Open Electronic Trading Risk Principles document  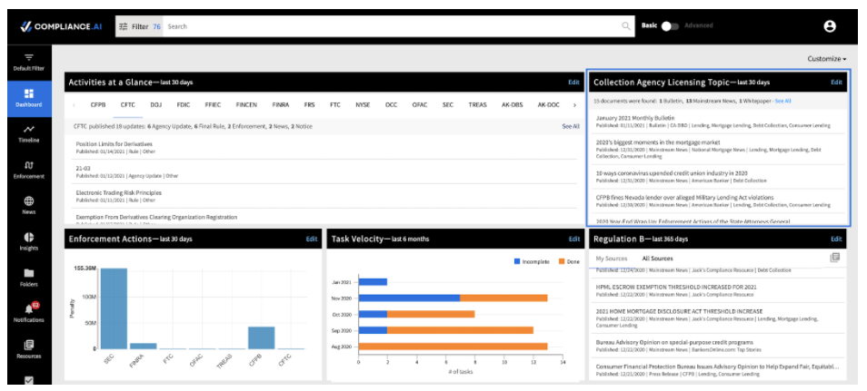118,192
